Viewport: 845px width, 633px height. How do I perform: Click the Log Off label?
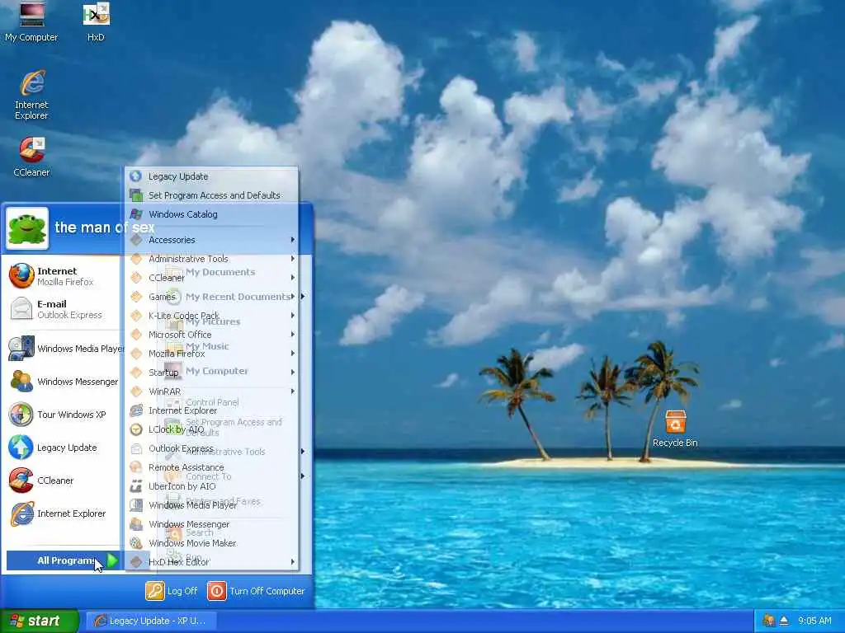pyautogui.click(x=182, y=590)
